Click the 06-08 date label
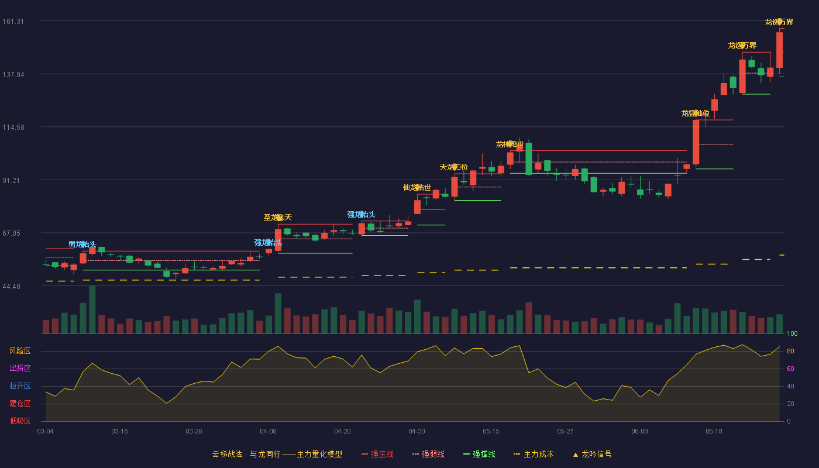 [639, 431]
